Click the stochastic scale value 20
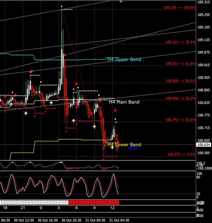 click(x=198, y=194)
